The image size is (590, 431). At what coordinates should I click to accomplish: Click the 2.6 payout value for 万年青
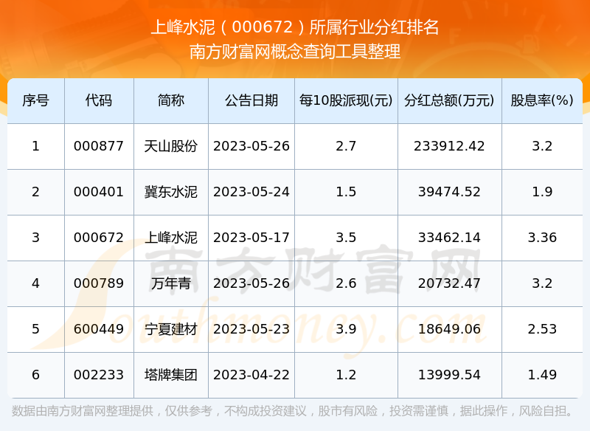point(346,283)
